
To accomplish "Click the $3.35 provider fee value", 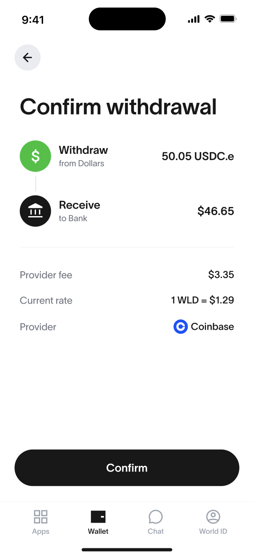I will click(x=221, y=275).
